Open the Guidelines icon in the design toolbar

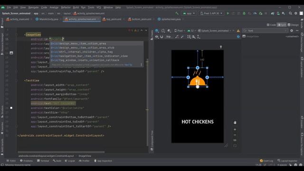click(x=199, y=37)
